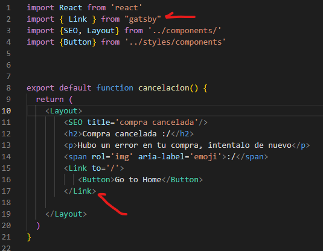Image resolution: width=323 pixels, height=251 pixels.
Task: Click the "gatsby" module string
Action: [142, 19]
